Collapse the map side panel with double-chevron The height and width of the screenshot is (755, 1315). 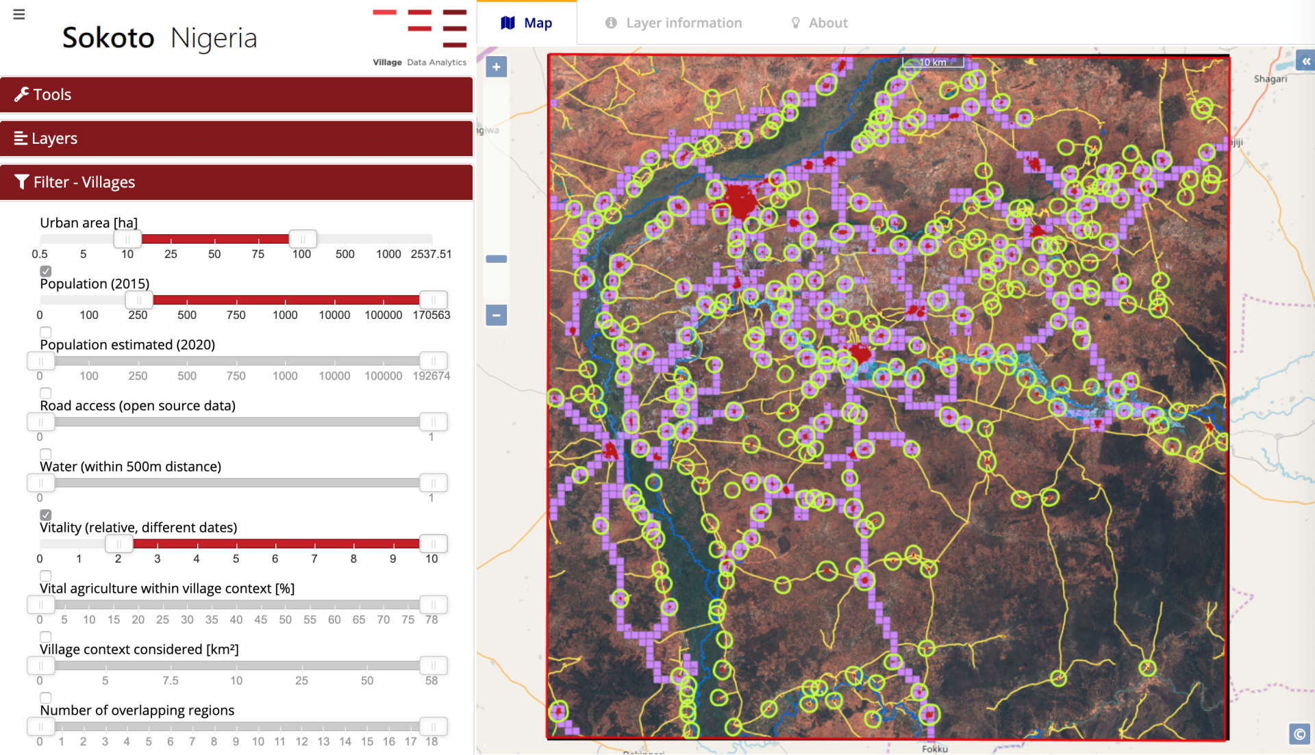point(1306,62)
